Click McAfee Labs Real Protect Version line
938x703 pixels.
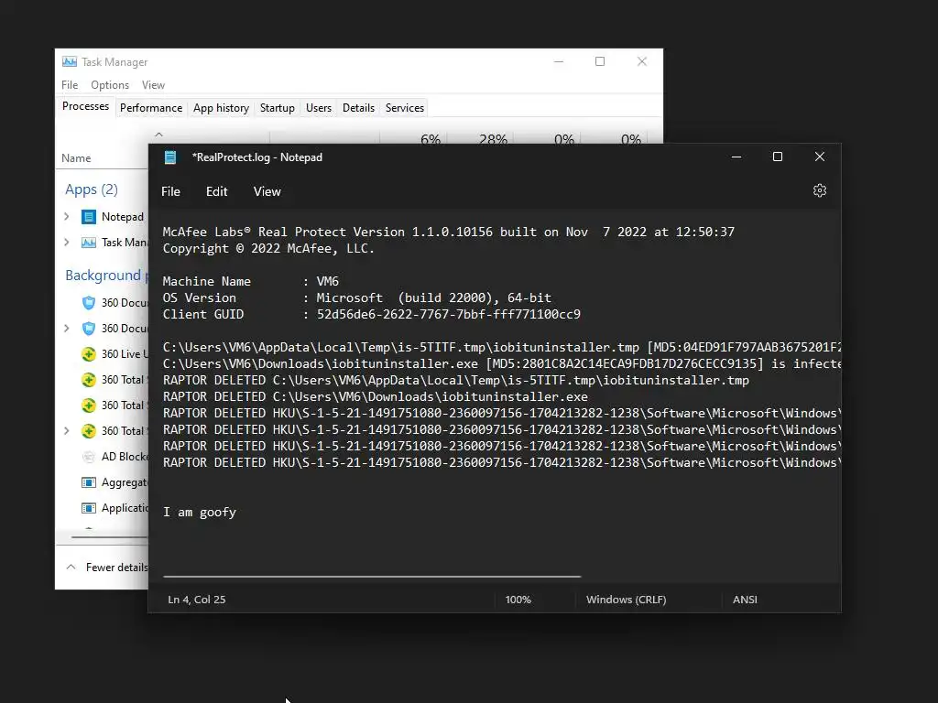[449, 232]
